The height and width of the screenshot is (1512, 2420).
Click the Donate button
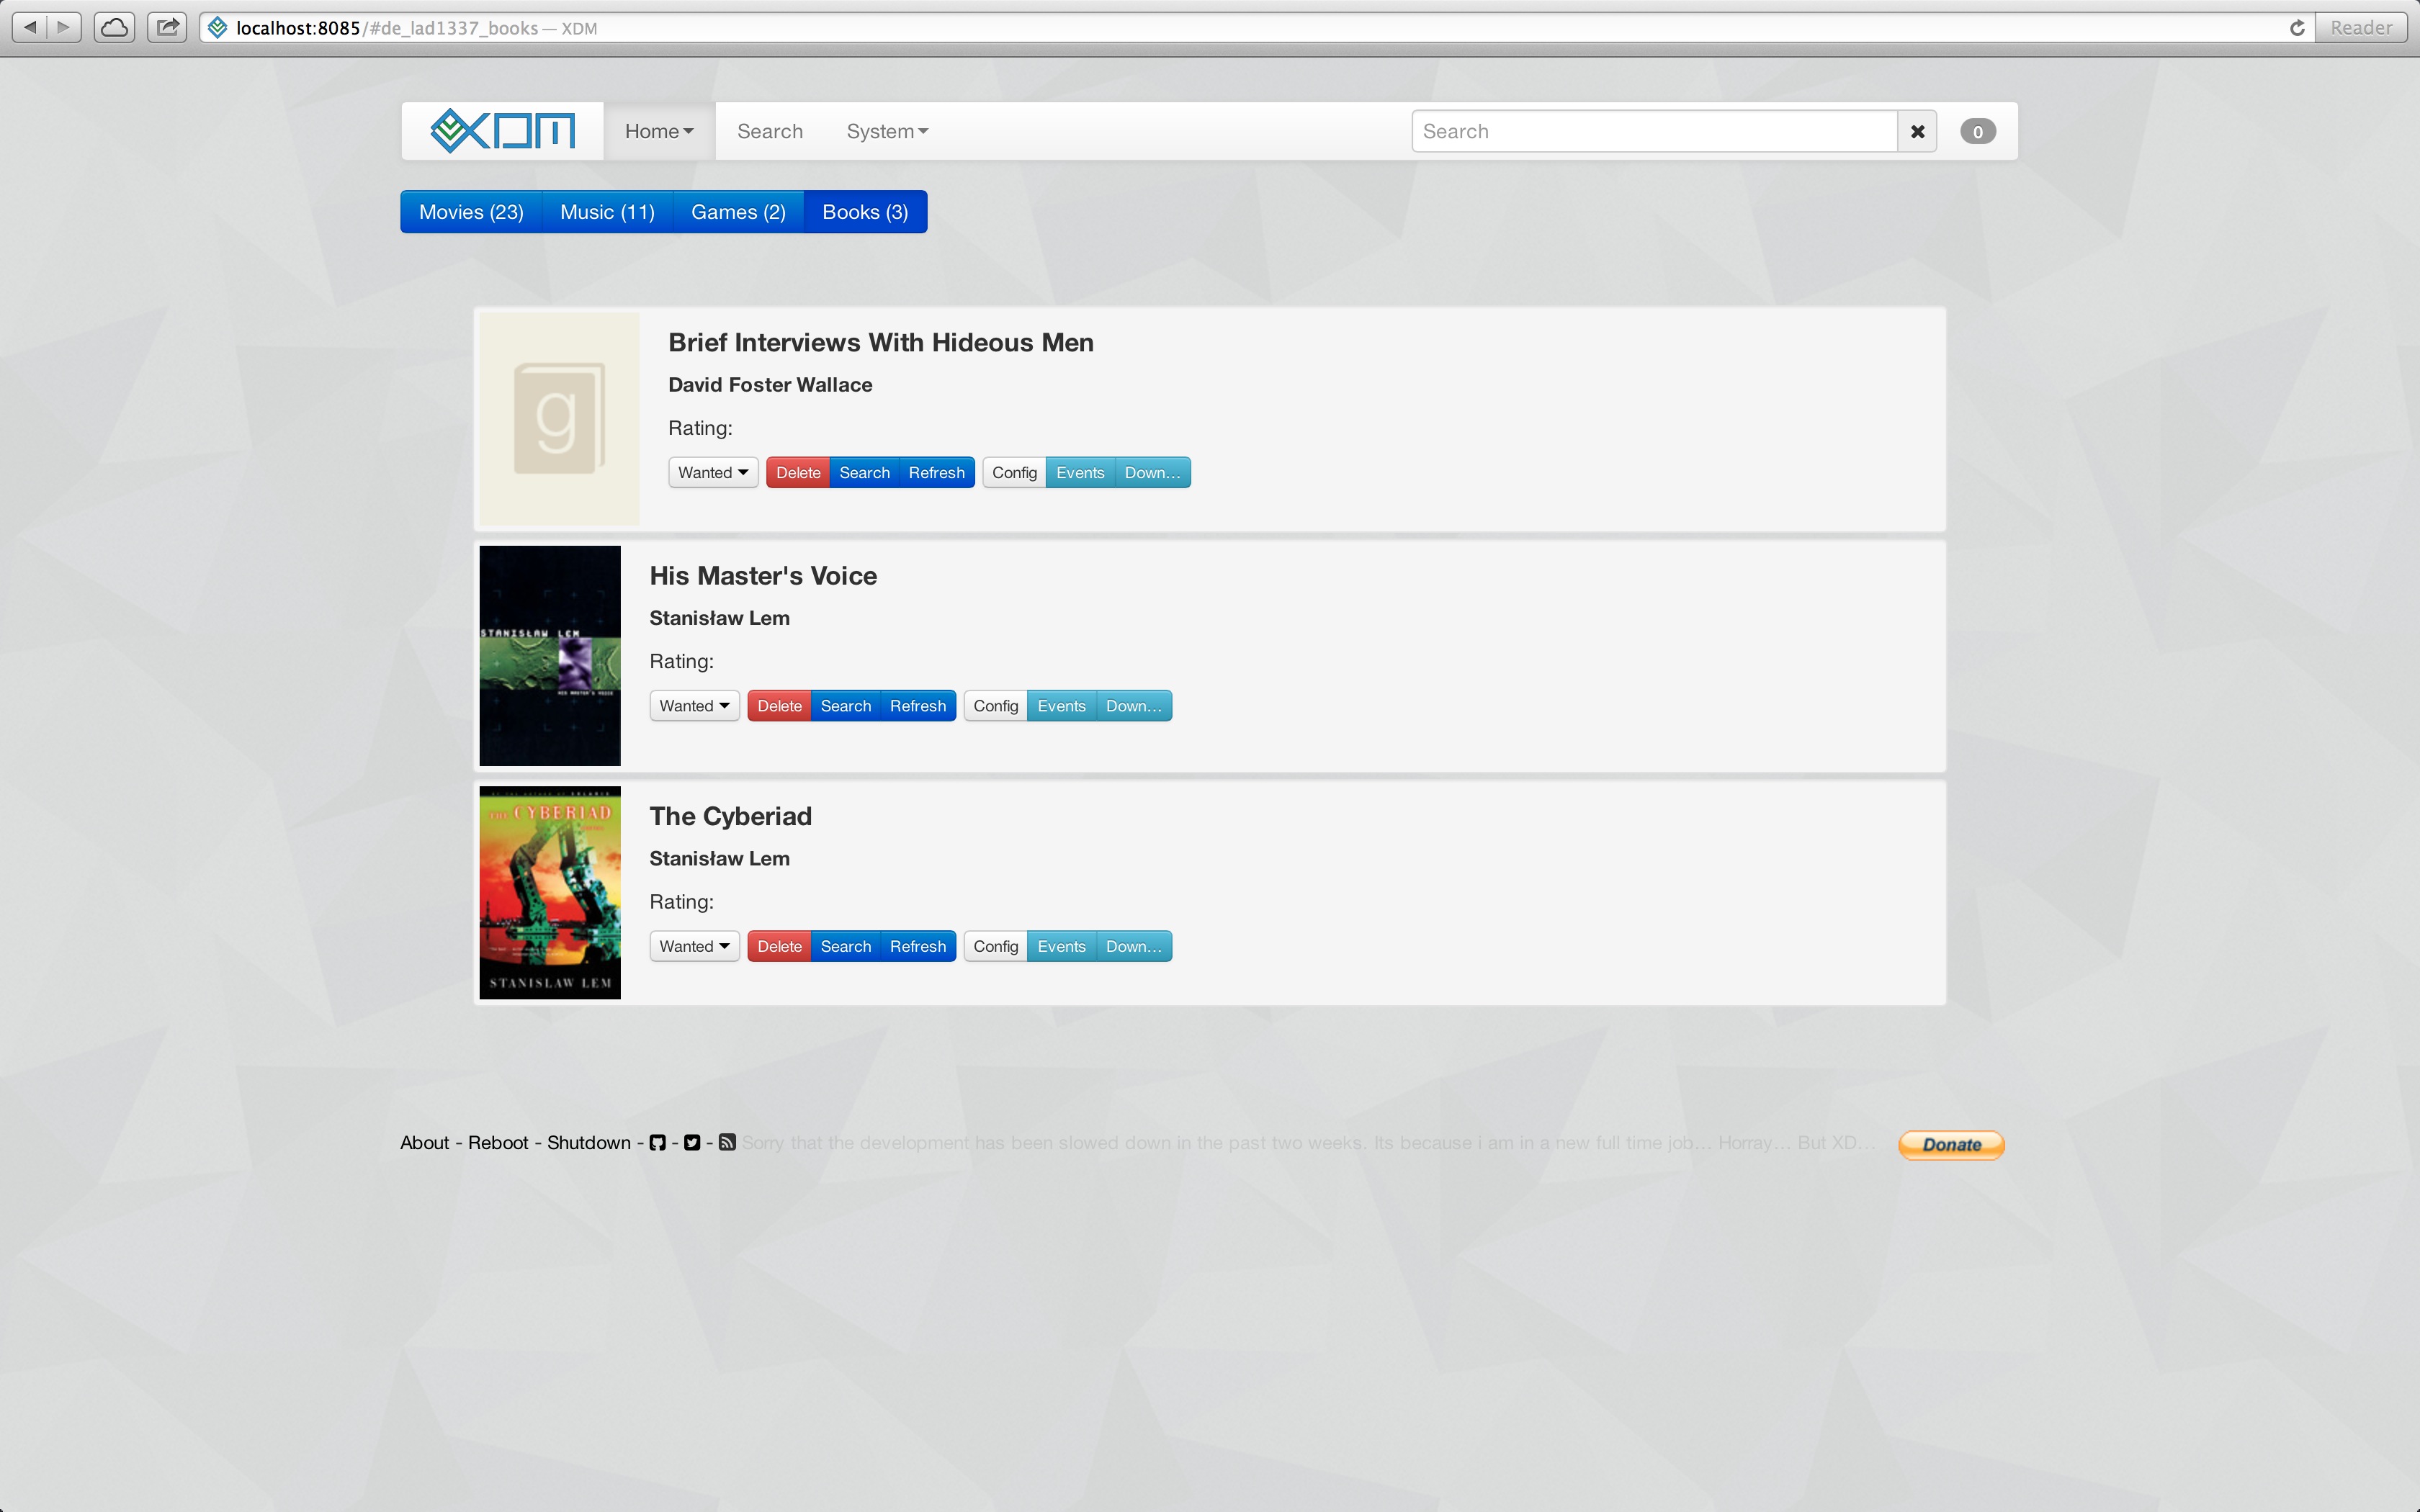click(x=1951, y=1144)
